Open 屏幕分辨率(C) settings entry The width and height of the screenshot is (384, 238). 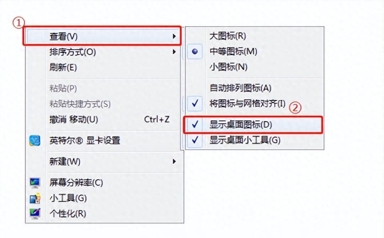[76, 183]
